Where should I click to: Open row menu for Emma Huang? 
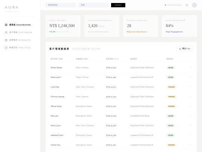tap(190, 96)
